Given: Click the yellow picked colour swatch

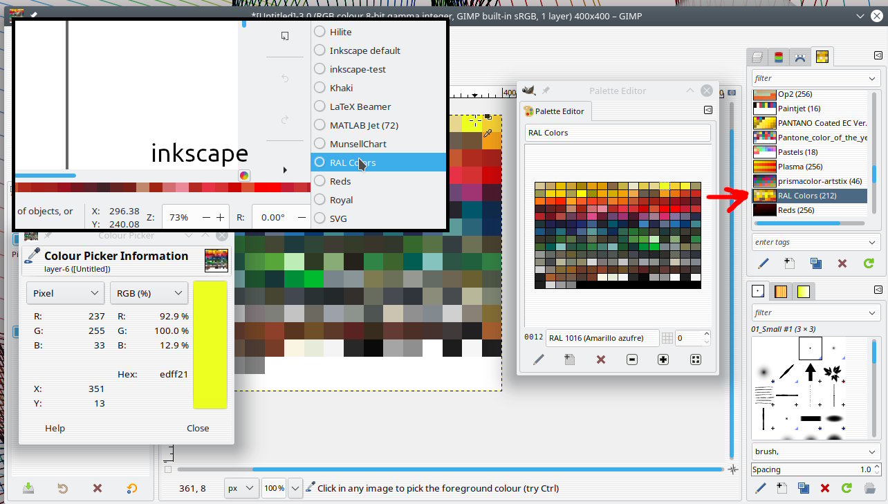Looking at the screenshot, I should 210,344.
